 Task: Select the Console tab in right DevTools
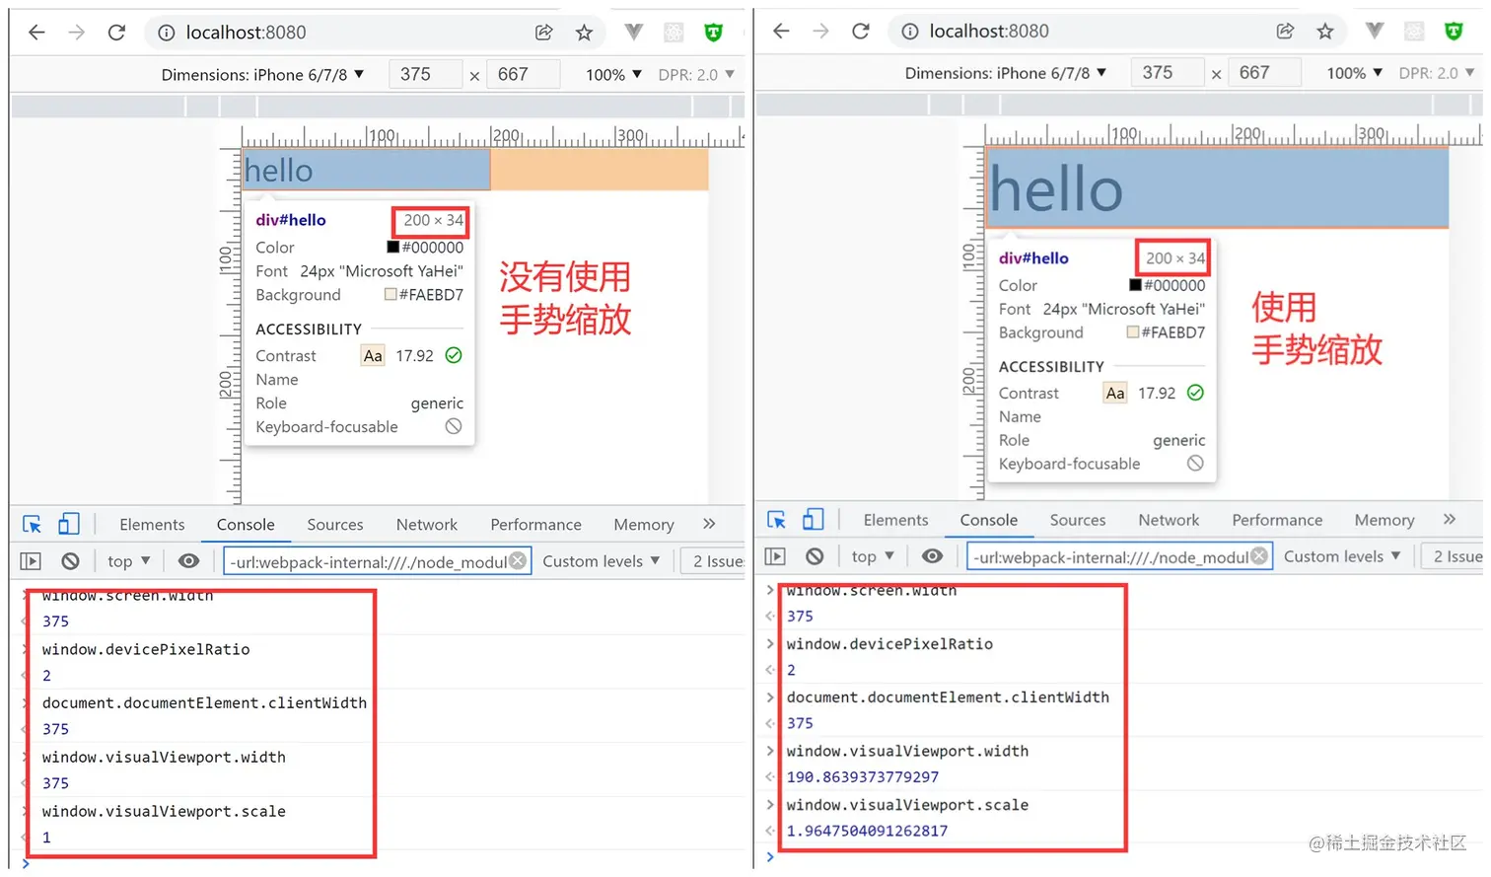[x=989, y=520]
